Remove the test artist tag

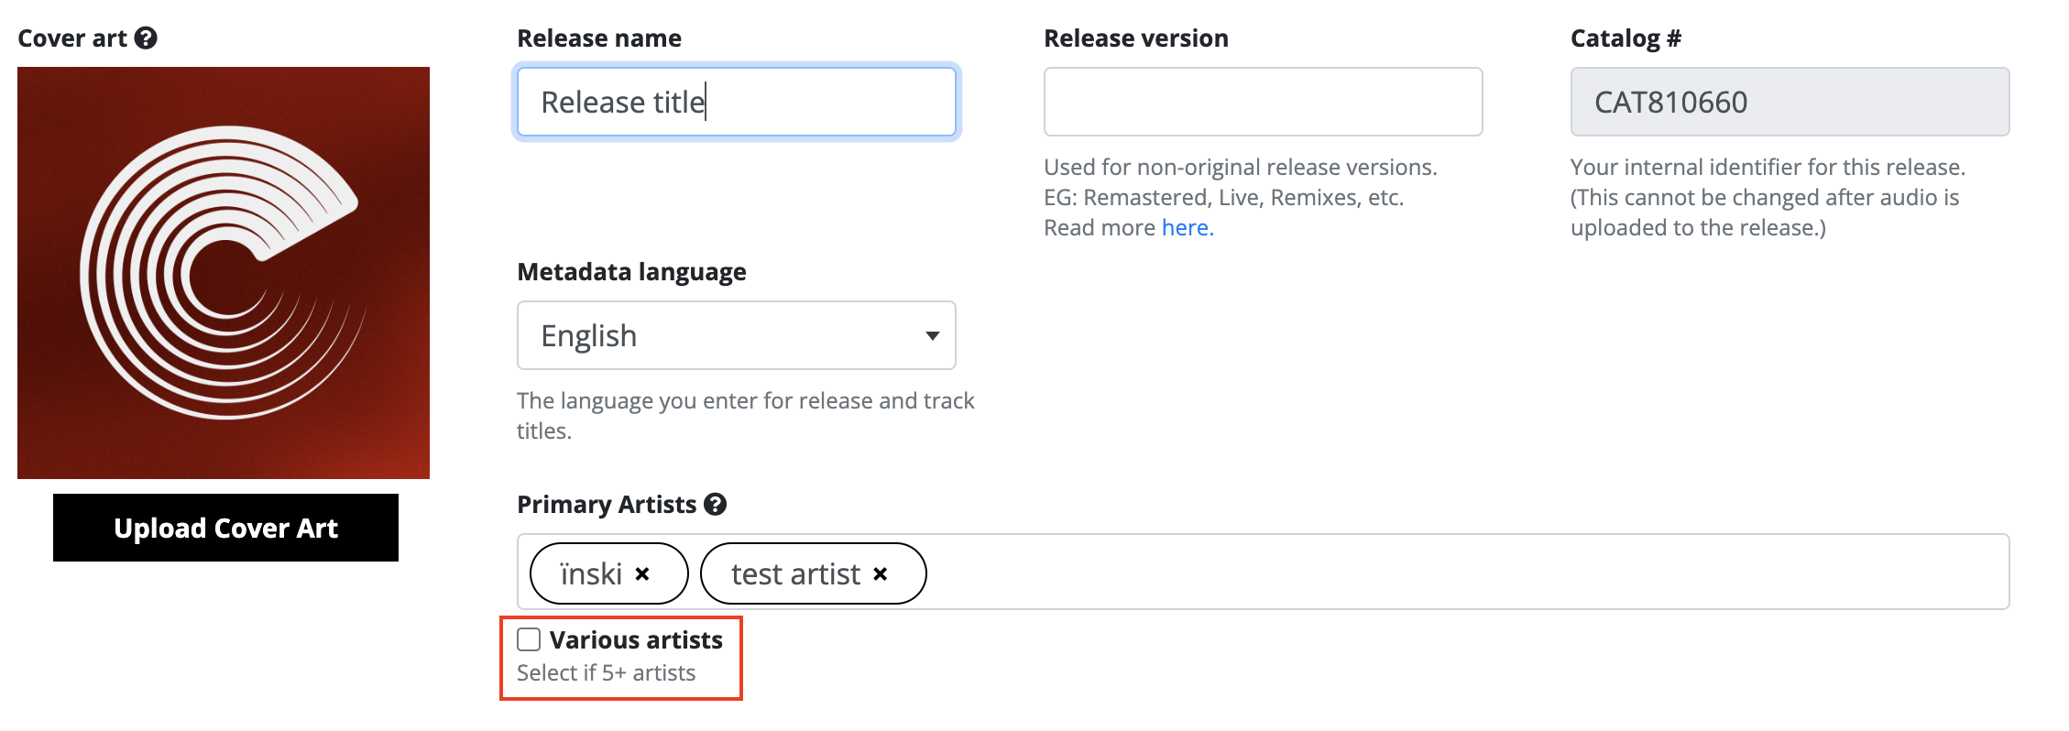click(880, 574)
